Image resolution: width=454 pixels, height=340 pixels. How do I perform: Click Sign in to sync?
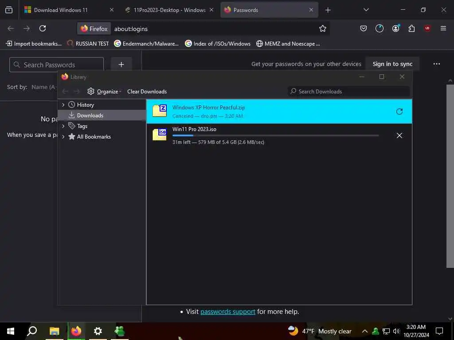(392, 64)
